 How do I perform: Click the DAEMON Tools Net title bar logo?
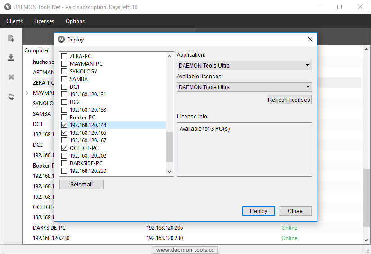[x=8, y=7]
